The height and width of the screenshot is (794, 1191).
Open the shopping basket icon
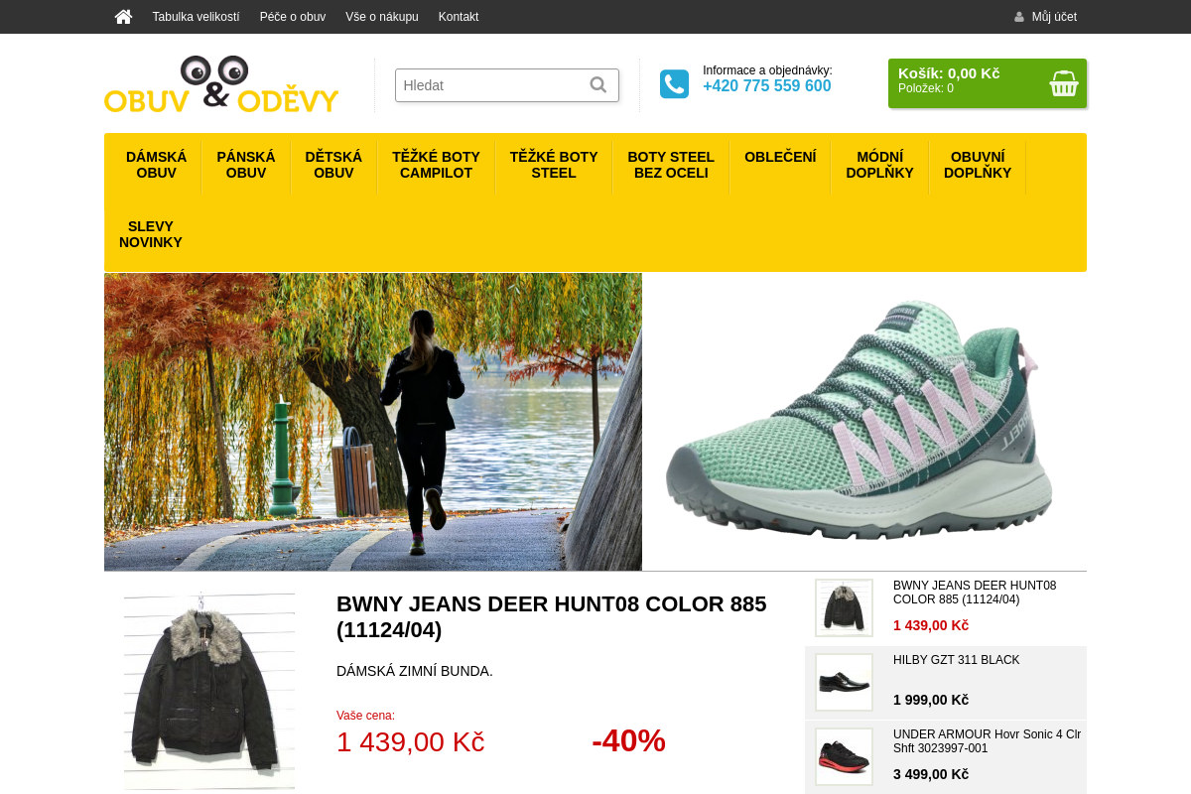1063,83
